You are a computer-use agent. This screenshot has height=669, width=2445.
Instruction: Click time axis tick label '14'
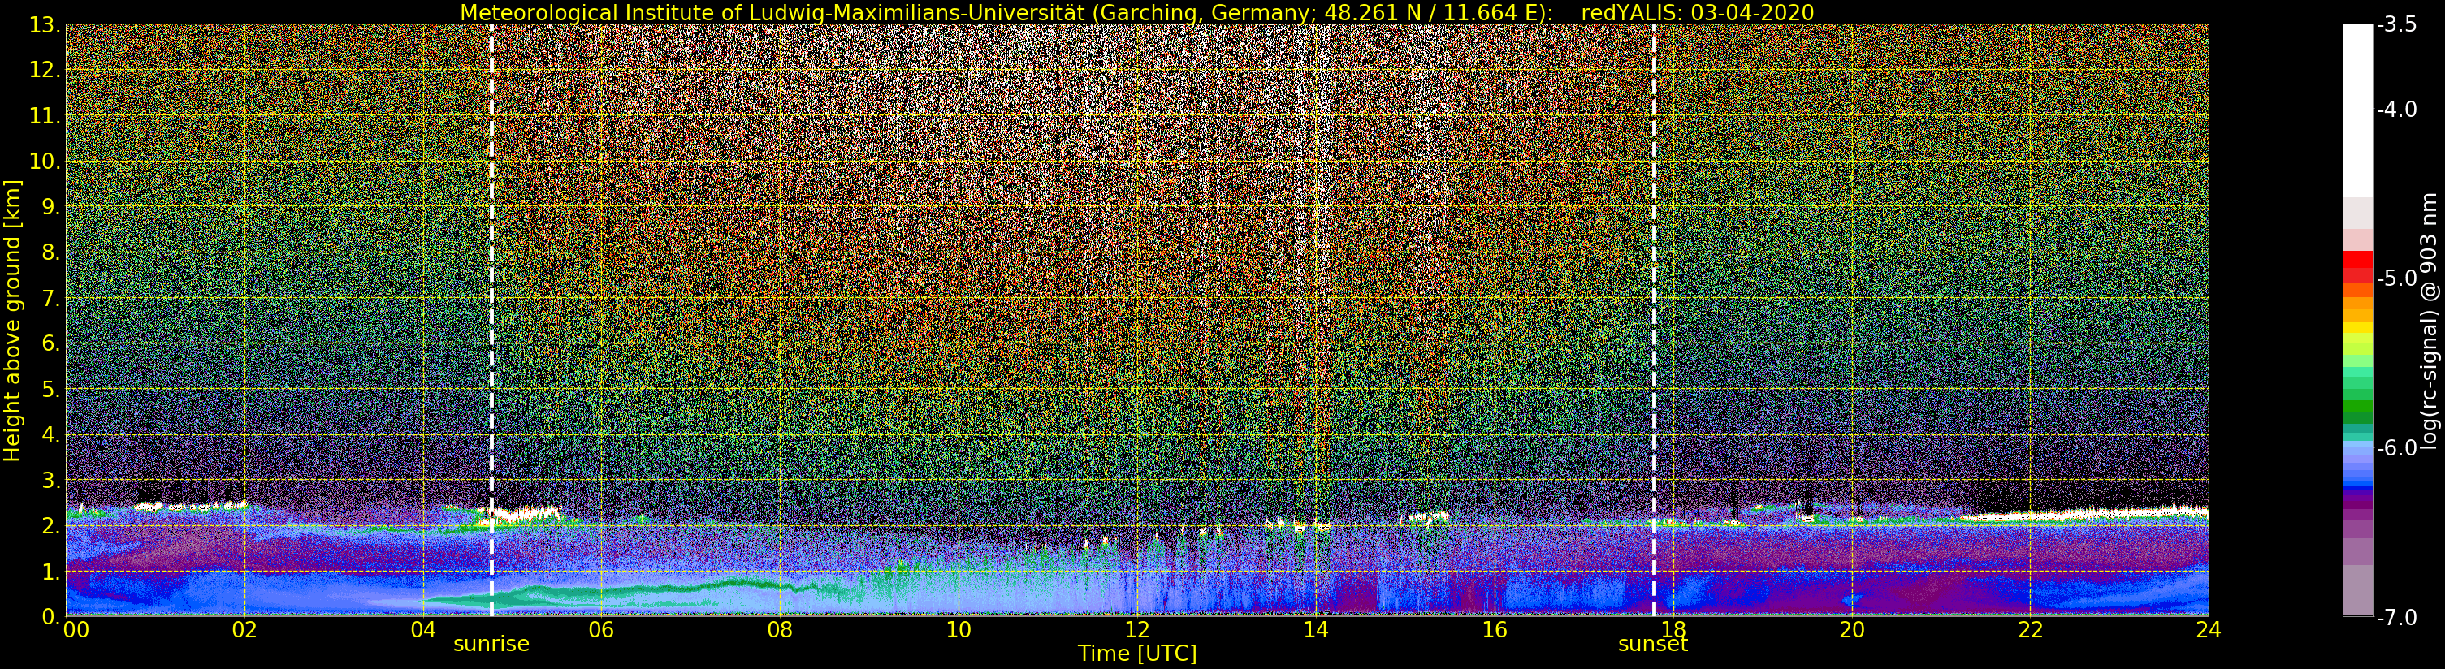point(1316,630)
